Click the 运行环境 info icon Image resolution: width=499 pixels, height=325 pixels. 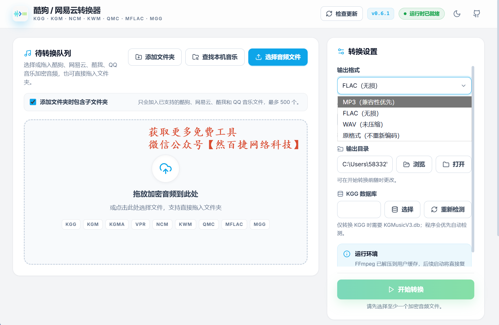pyautogui.click(x=347, y=254)
